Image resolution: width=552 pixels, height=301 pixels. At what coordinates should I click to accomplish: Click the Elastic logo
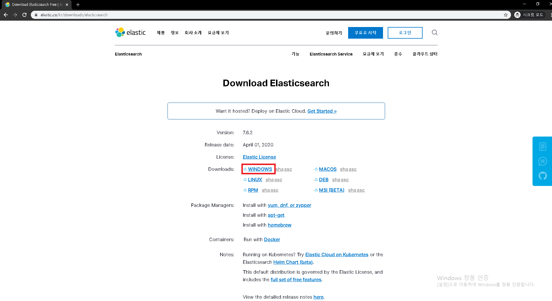(130, 33)
